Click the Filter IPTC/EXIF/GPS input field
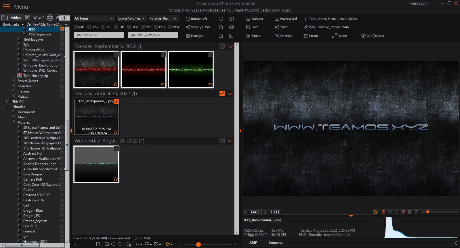Viewport: 460px width, 248px height. pyautogui.click(x=153, y=35)
